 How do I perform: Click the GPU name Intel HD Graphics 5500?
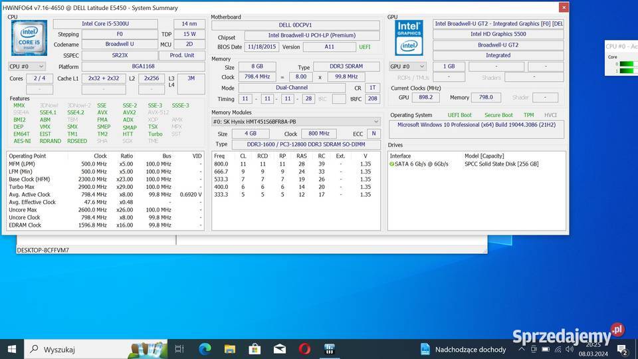point(498,34)
